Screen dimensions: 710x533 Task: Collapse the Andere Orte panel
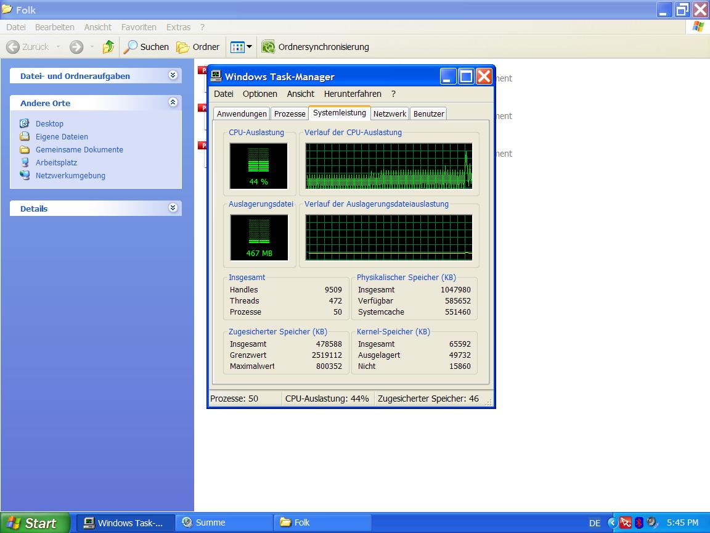coord(173,102)
